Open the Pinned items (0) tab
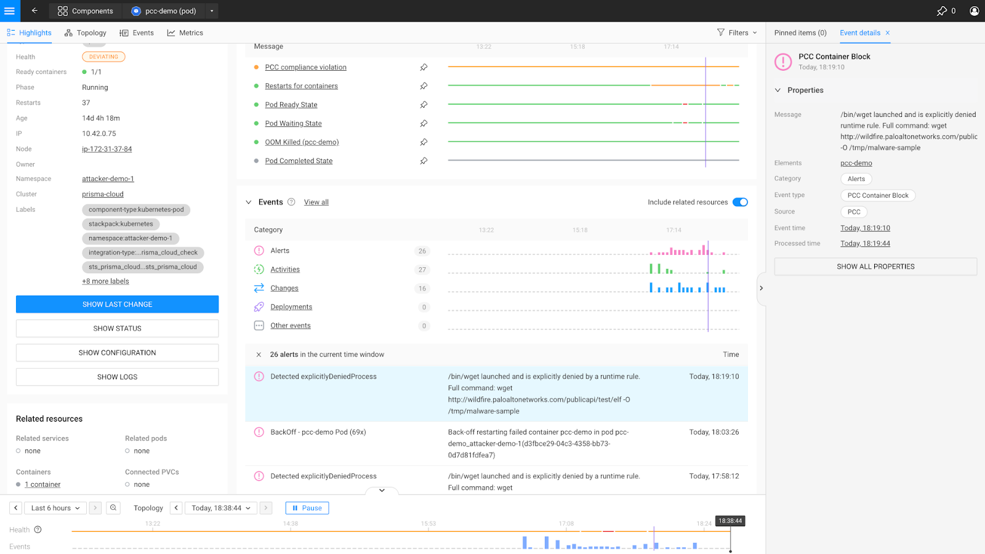 tap(799, 33)
